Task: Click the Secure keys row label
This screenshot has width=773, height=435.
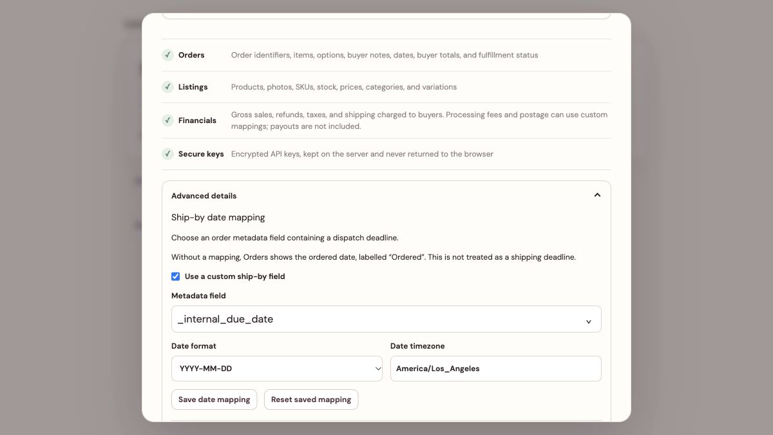Action: tap(201, 153)
